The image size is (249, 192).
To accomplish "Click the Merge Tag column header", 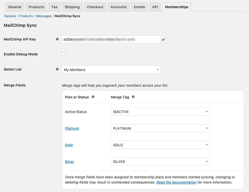I will (x=120, y=97).
